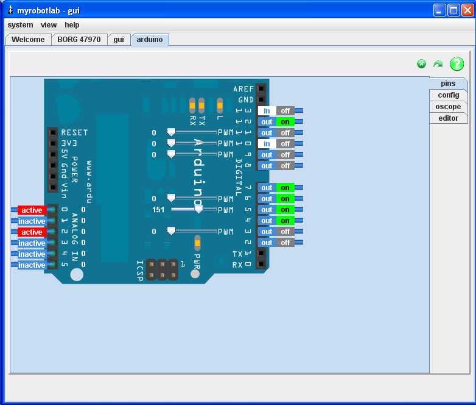This screenshot has width=476, height=405.
Task: Toggle pin 3 out mode button
Action: point(267,232)
